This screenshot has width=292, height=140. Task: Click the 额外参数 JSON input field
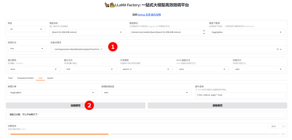click(240, 95)
